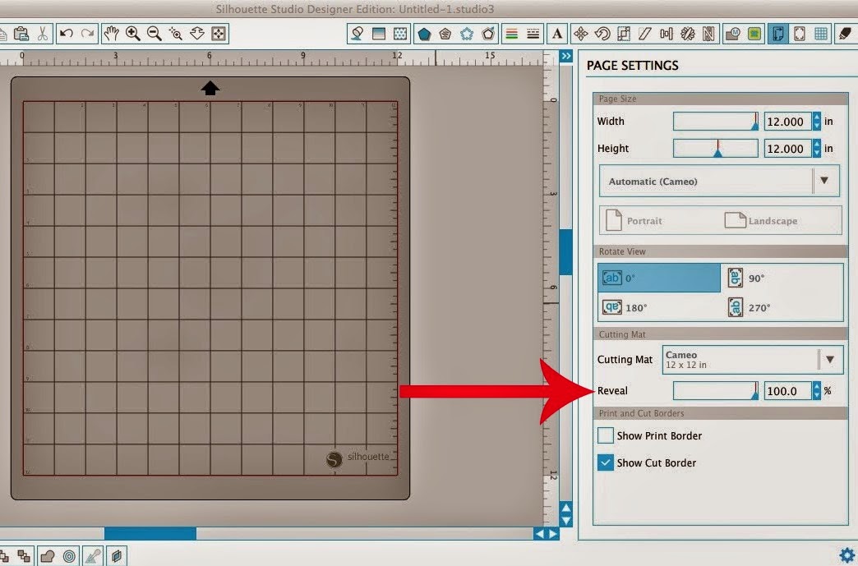The height and width of the screenshot is (566, 858).
Task: Click the Height slider track
Action: click(x=716, y=148)
